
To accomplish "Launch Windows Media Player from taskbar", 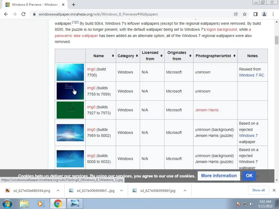I will click(x=41, y=204).
